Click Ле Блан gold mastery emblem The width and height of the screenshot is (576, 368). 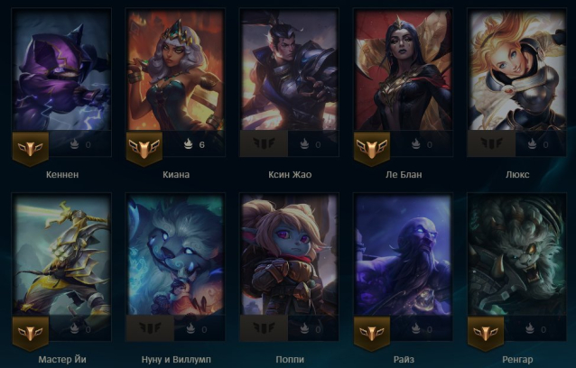tap(372, 148)
